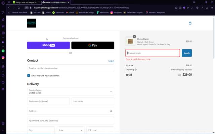Toggle the VPN badge in address bar

pyautogui.click(x=27, y=8)
